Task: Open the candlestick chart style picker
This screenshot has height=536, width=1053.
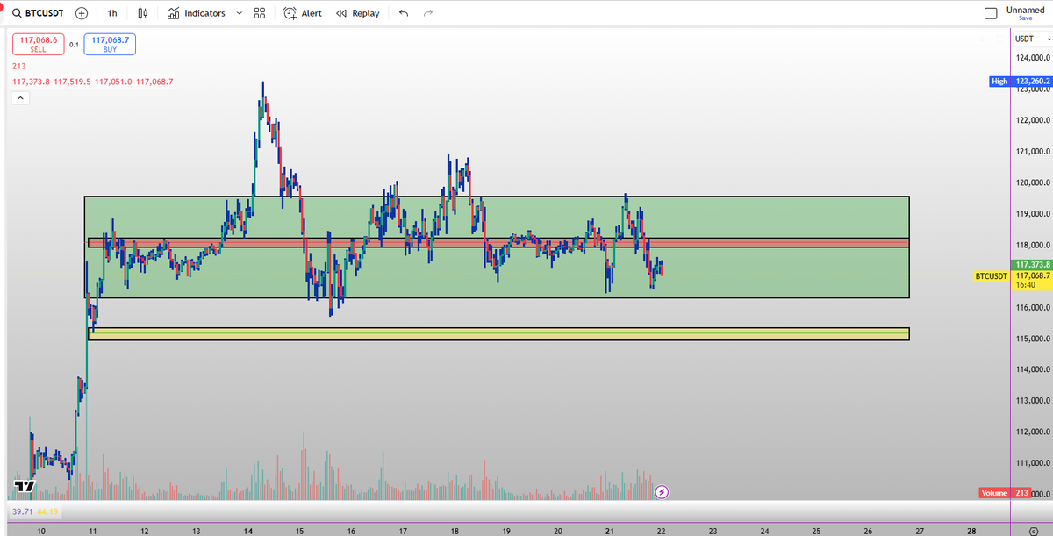Action: click(144, 13)
